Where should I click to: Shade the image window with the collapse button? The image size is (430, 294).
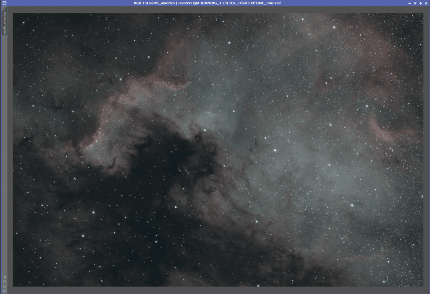point(415,3)
